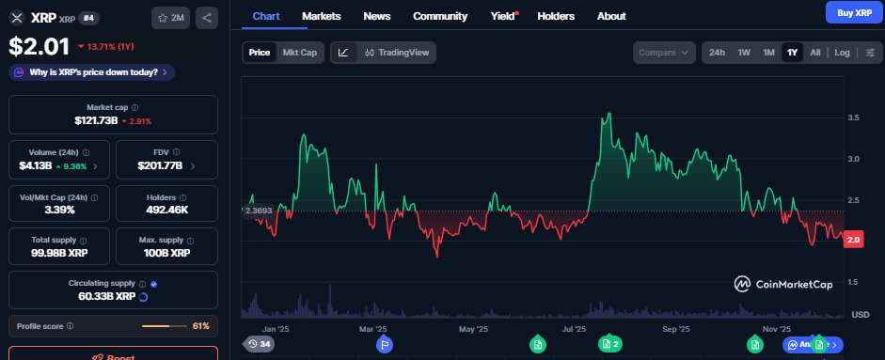885x360 pixels.
Task: Expand FDV details chevron
Action: [x=193, y=166]
